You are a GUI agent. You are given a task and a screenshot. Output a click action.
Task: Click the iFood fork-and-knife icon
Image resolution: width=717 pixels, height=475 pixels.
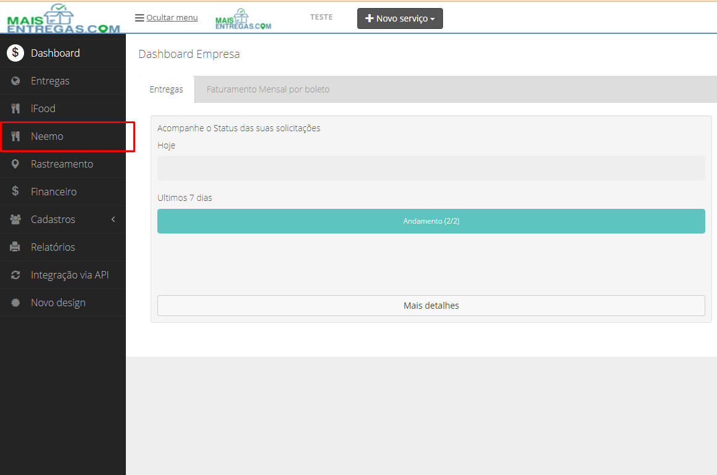15,108
